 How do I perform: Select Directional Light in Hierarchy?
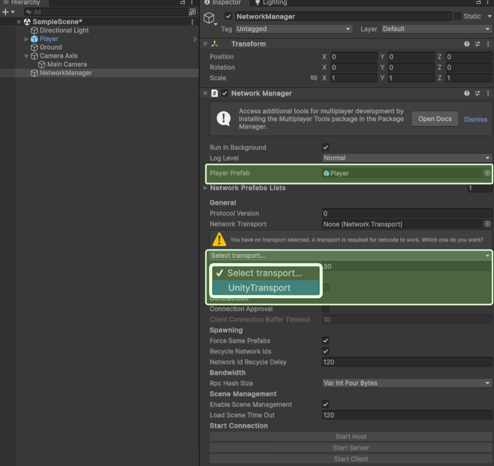(x=64, y=30)
